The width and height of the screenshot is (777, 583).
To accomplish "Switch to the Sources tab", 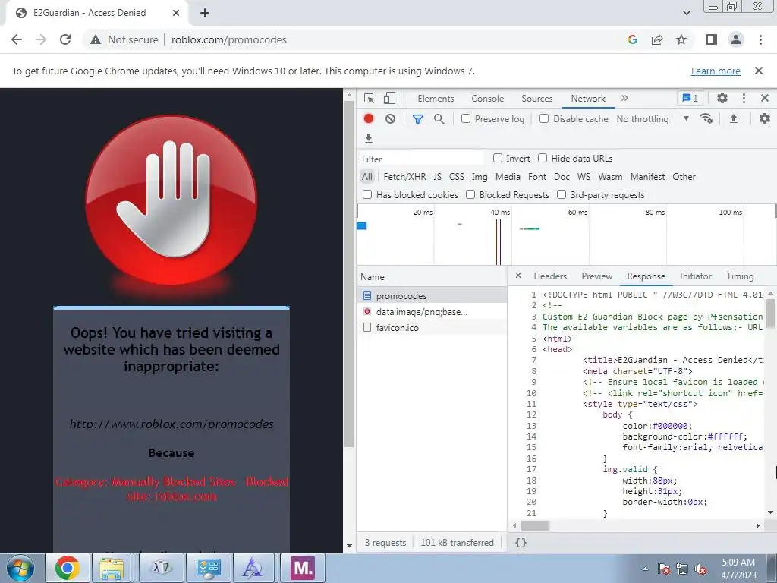I will [x=536, y=98].
